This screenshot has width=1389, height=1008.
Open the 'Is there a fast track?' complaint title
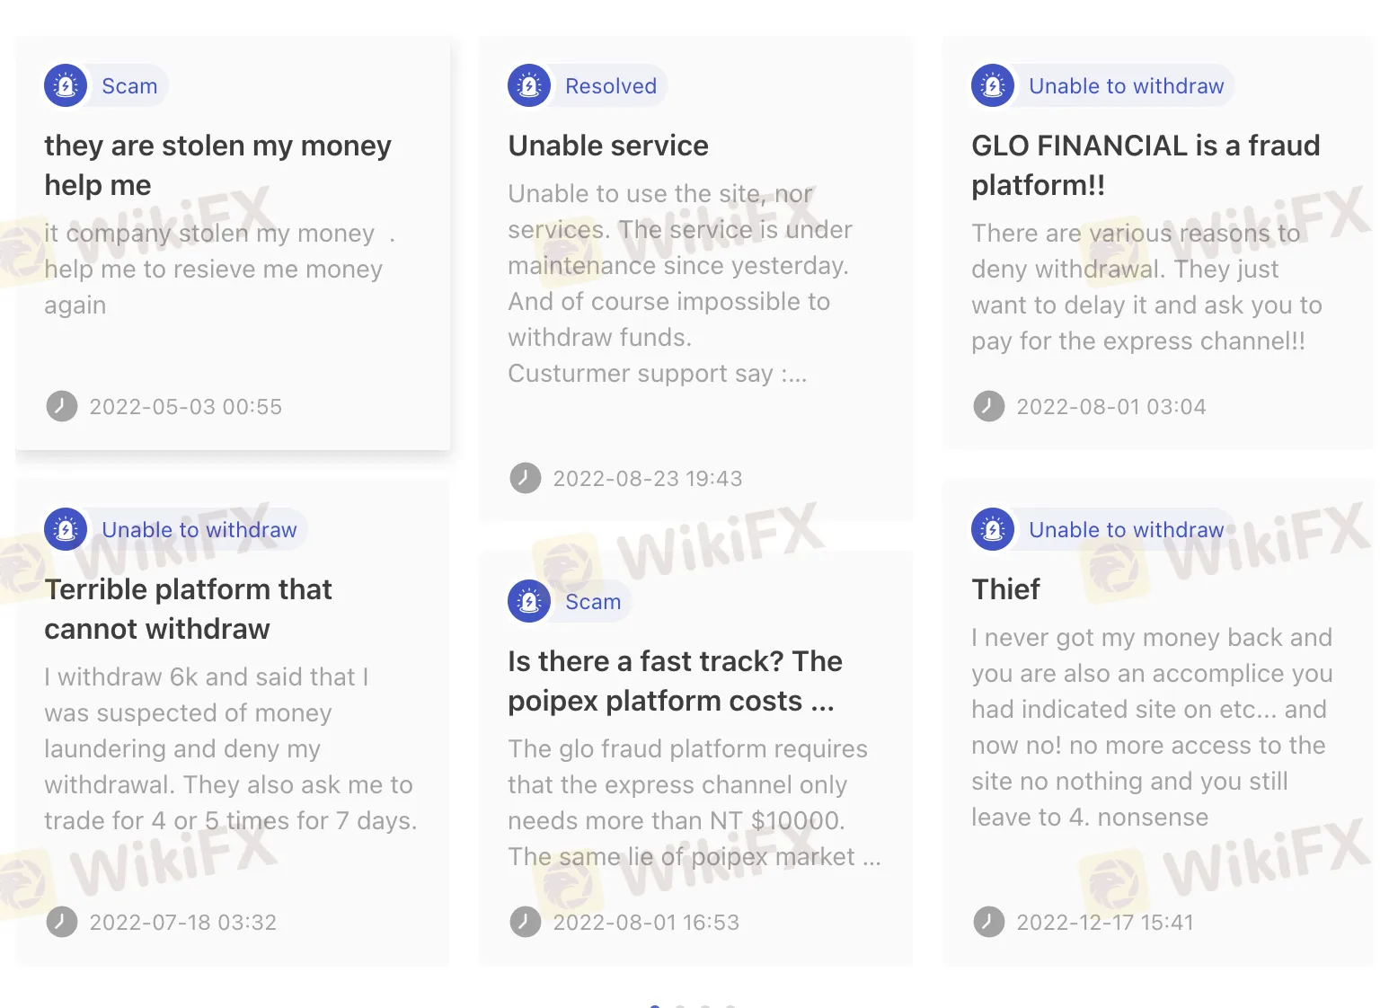[x=675, y=681]
